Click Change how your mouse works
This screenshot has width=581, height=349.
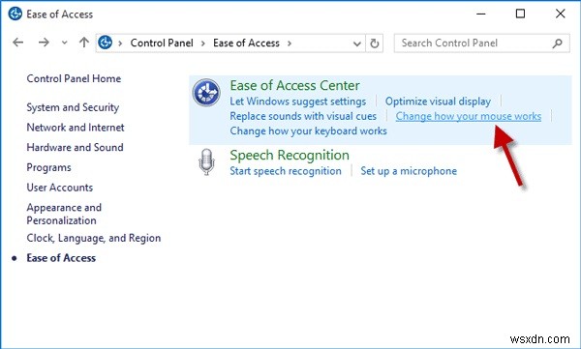pyautogui.click(x=469, y=116)
